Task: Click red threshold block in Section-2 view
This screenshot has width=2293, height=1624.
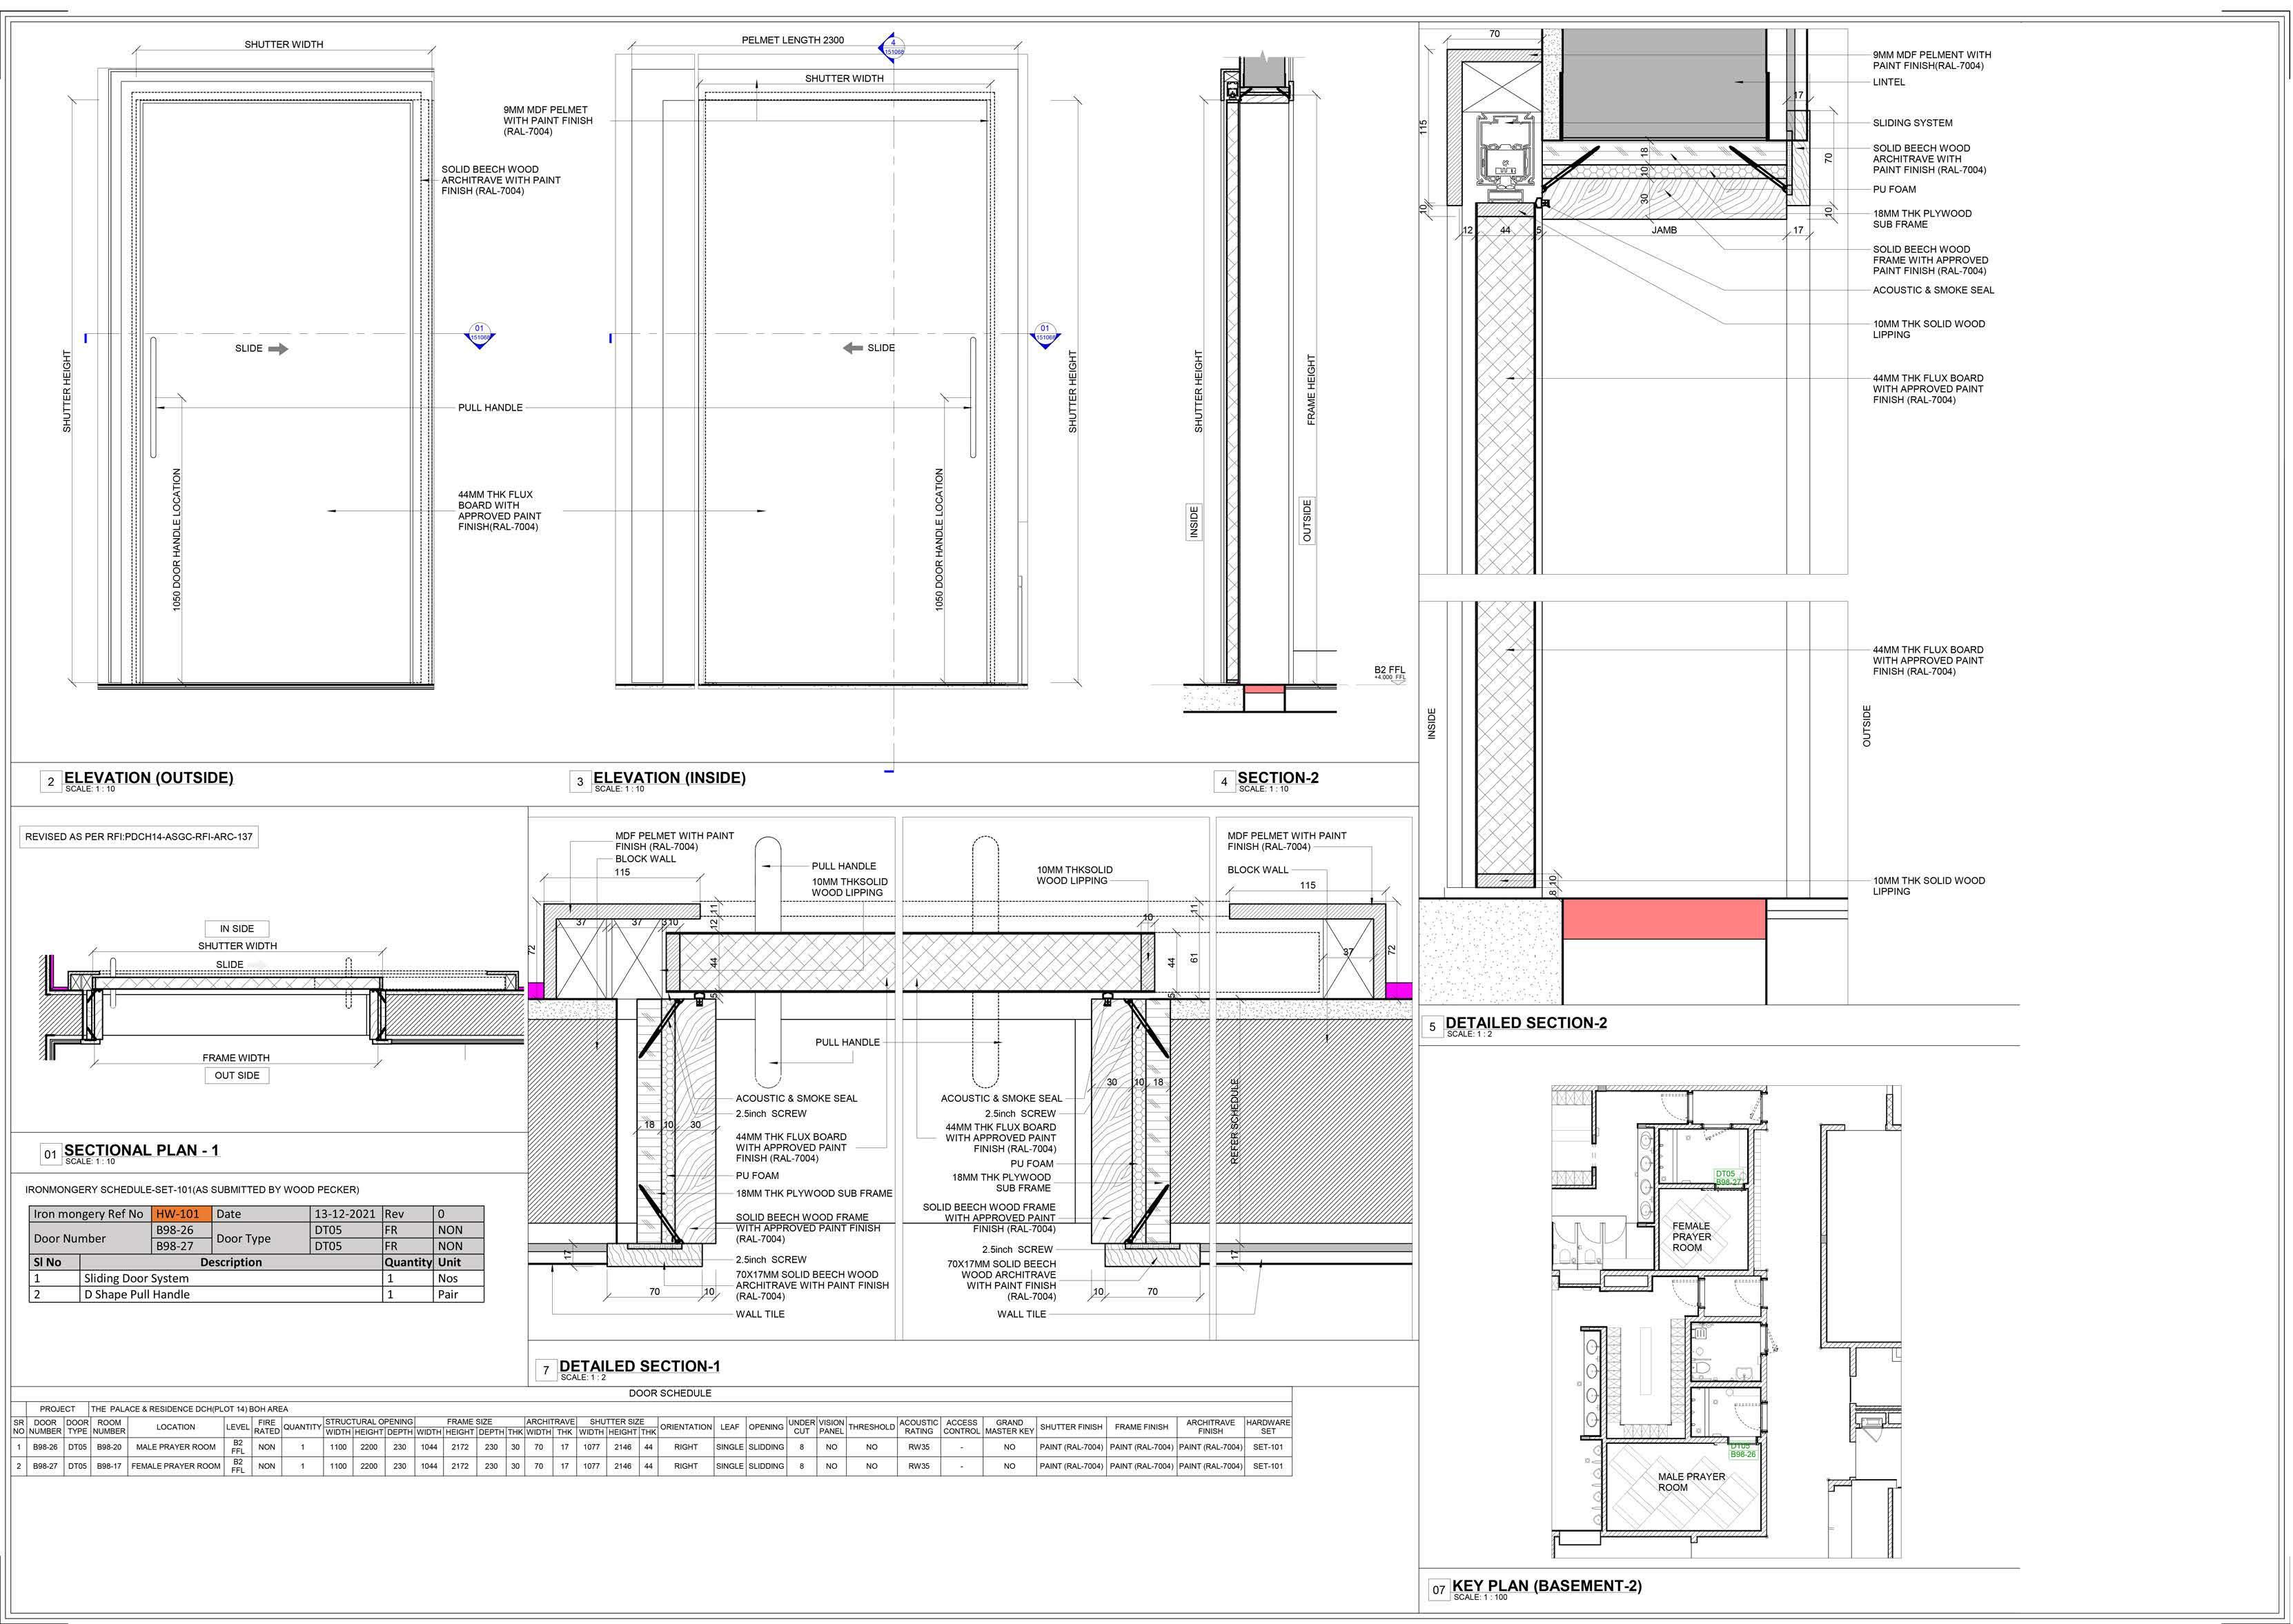Action: (x=1264, y=690)
